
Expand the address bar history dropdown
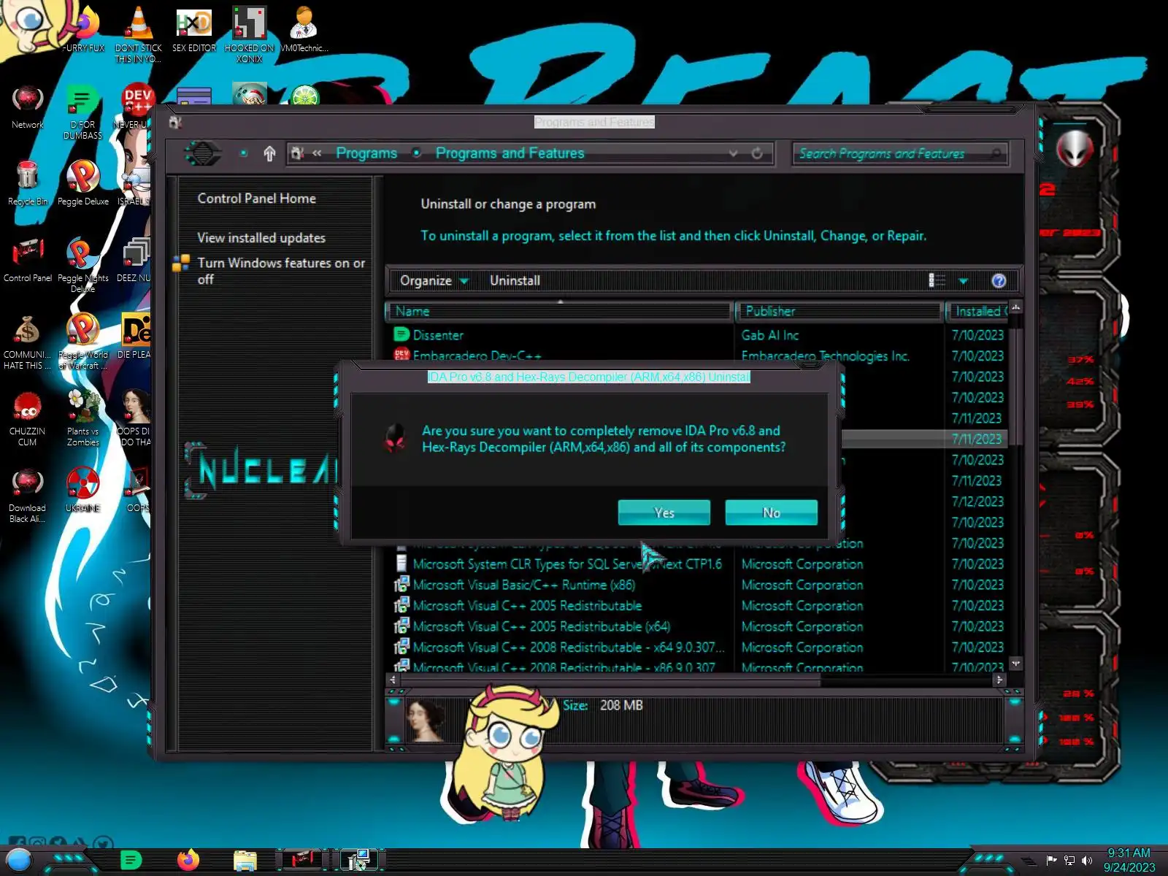[x=733, y=153]
